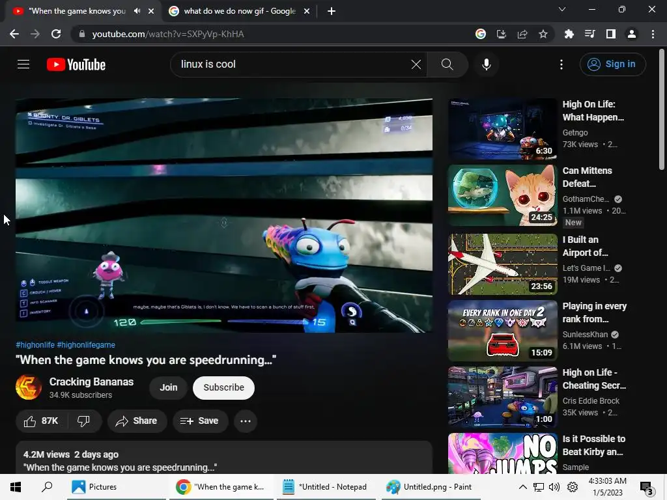Open the 'No Jumps' Kirby video thumbnail
The image size is (667, 500).
click(x=502, y=453)
